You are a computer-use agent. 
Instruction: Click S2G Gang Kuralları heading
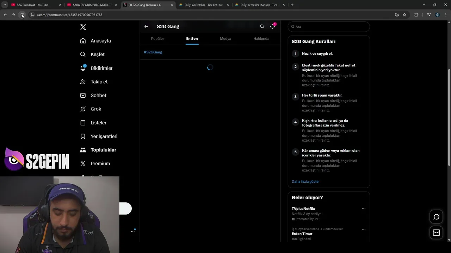click(314, 41)
